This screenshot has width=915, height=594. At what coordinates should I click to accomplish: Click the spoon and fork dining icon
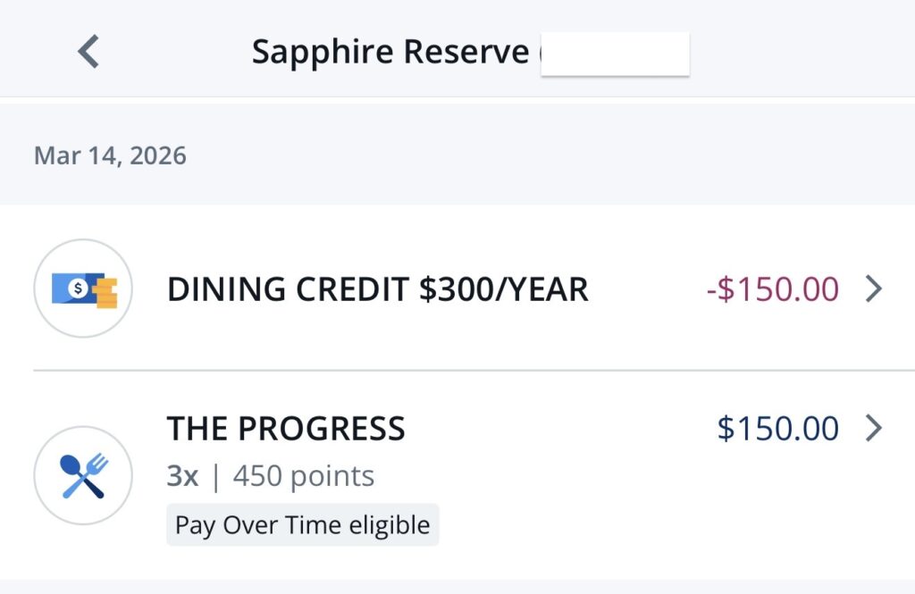pos(83,475)
